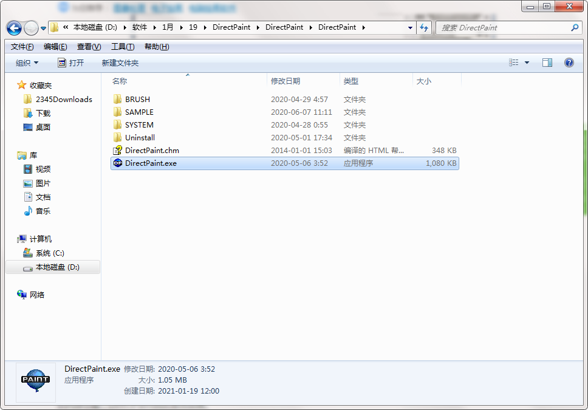Select DirectPaint.chm help file icon
Screen dimensions: 588x410
point(118,150)
